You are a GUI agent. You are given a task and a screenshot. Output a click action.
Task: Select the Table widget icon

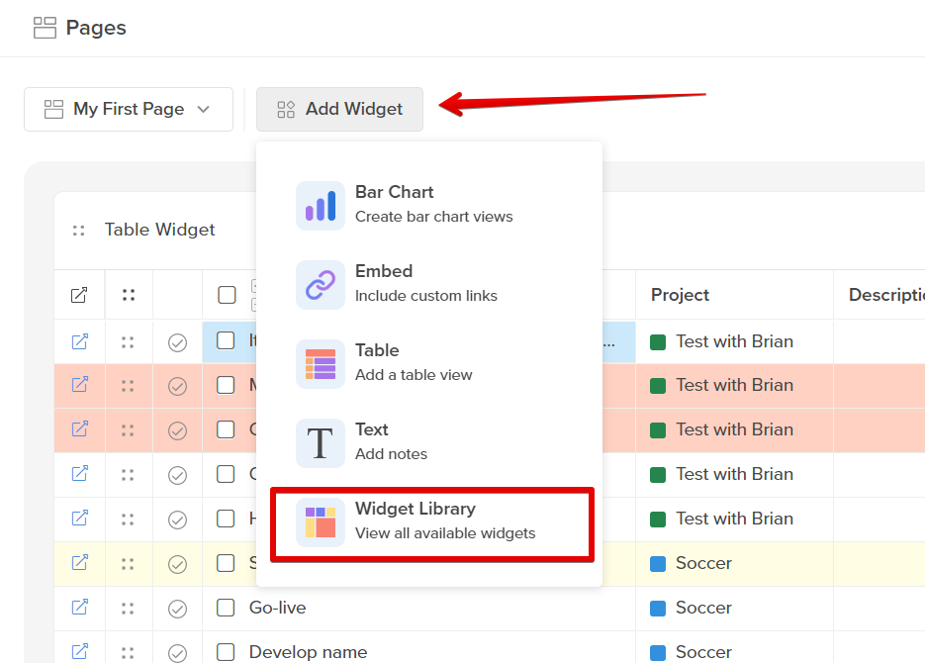click(x=320, y=363)
